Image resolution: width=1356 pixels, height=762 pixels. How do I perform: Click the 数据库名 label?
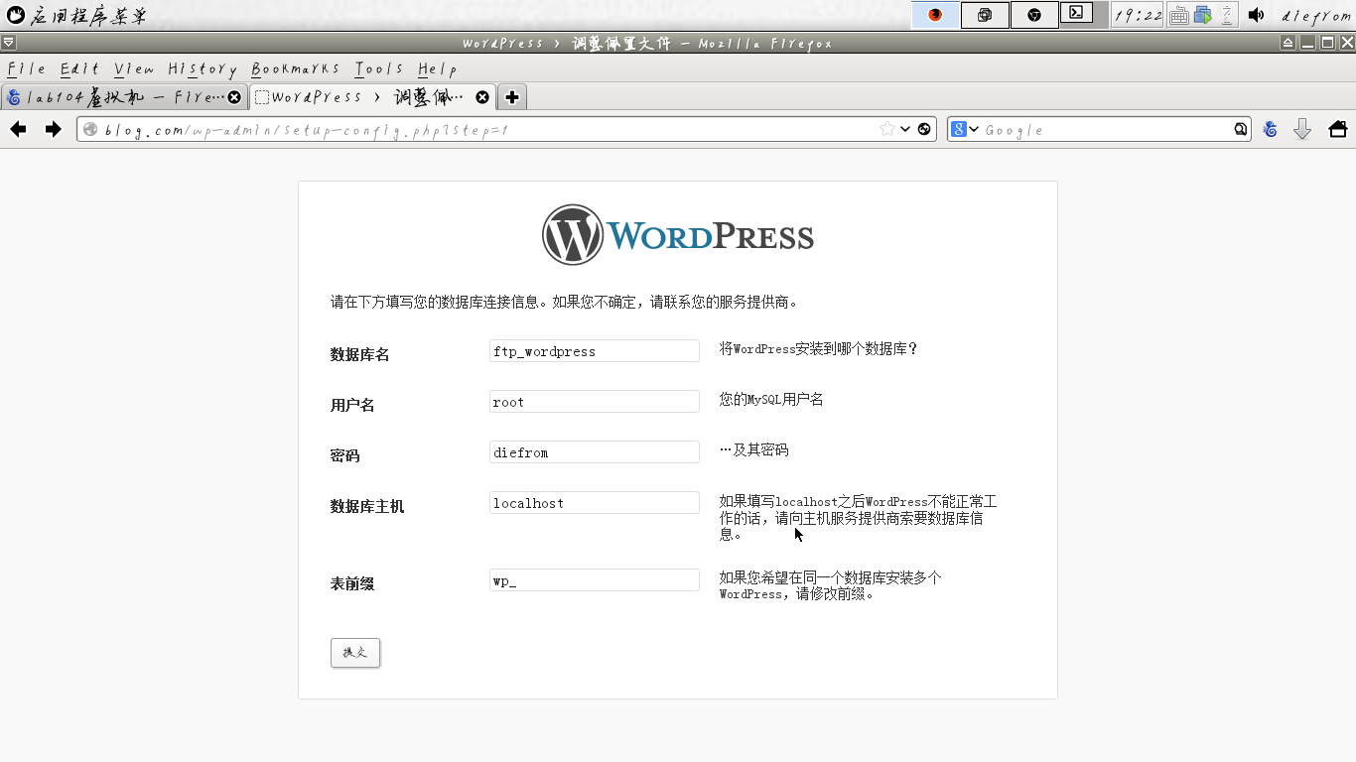359,354
